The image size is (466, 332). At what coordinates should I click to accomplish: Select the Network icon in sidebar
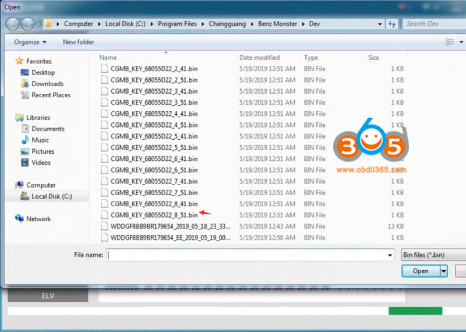(38, 218)
